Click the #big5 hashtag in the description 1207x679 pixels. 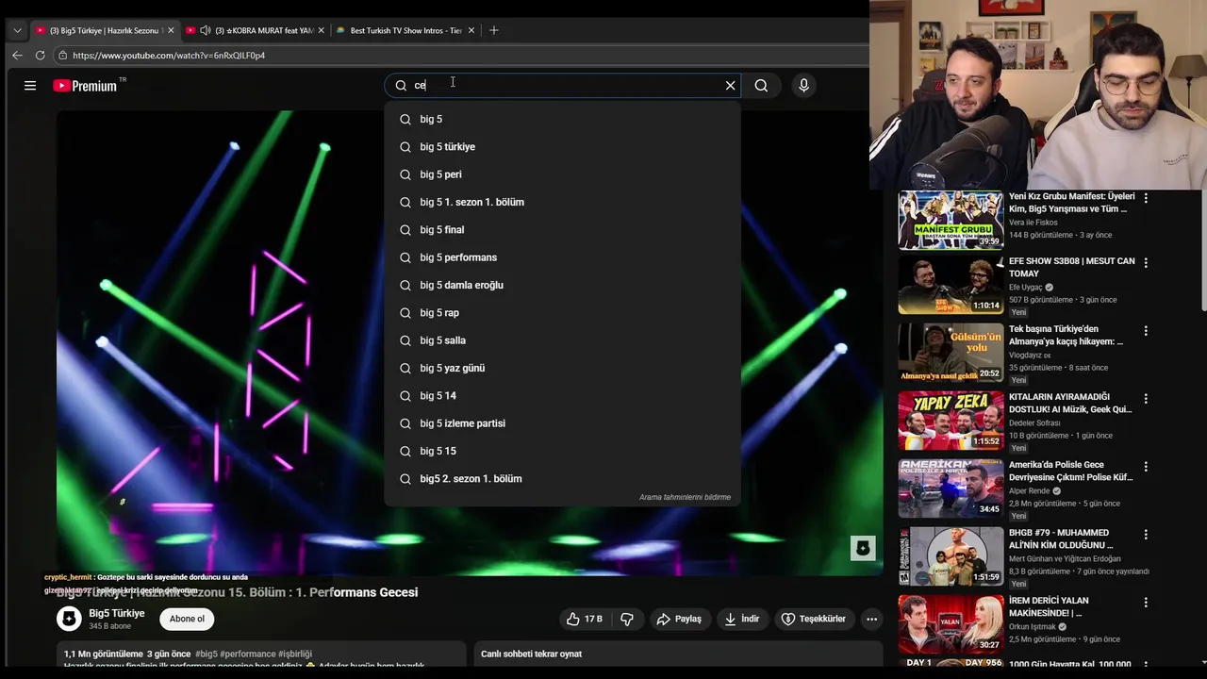pyautogui.click(x=206, y=654)
